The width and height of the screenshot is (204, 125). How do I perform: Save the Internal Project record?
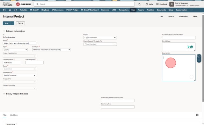point(6,23)
